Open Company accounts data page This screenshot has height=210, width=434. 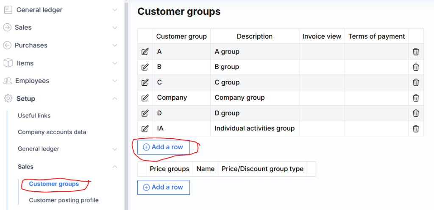coord(52,132)
